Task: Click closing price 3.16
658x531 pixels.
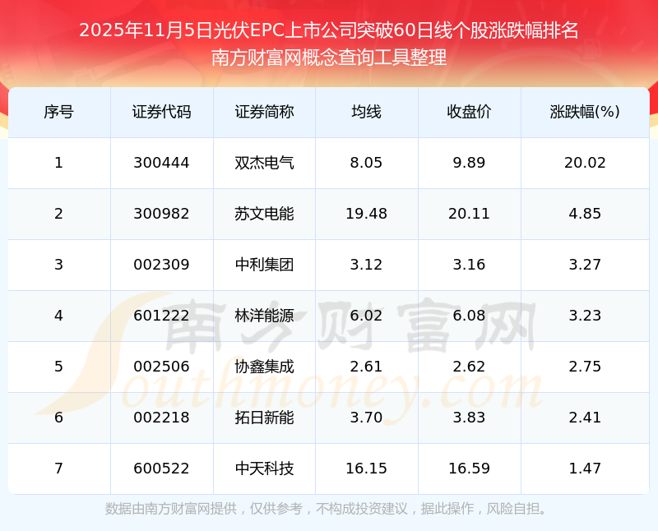Action: click(469, 265)
